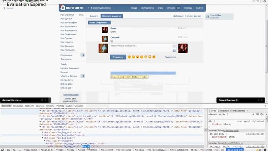Expand the td im_log_author node
Screen dimensions: 268x151
click(x=42, y=135)
